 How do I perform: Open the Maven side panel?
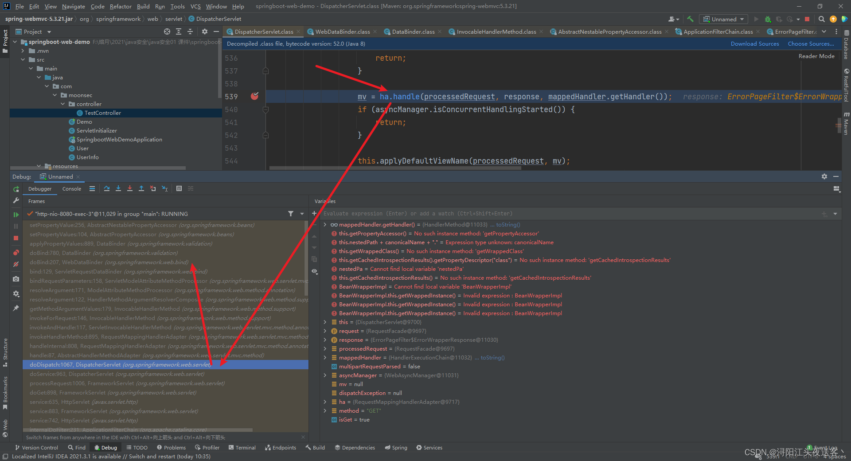coord(846,123)
